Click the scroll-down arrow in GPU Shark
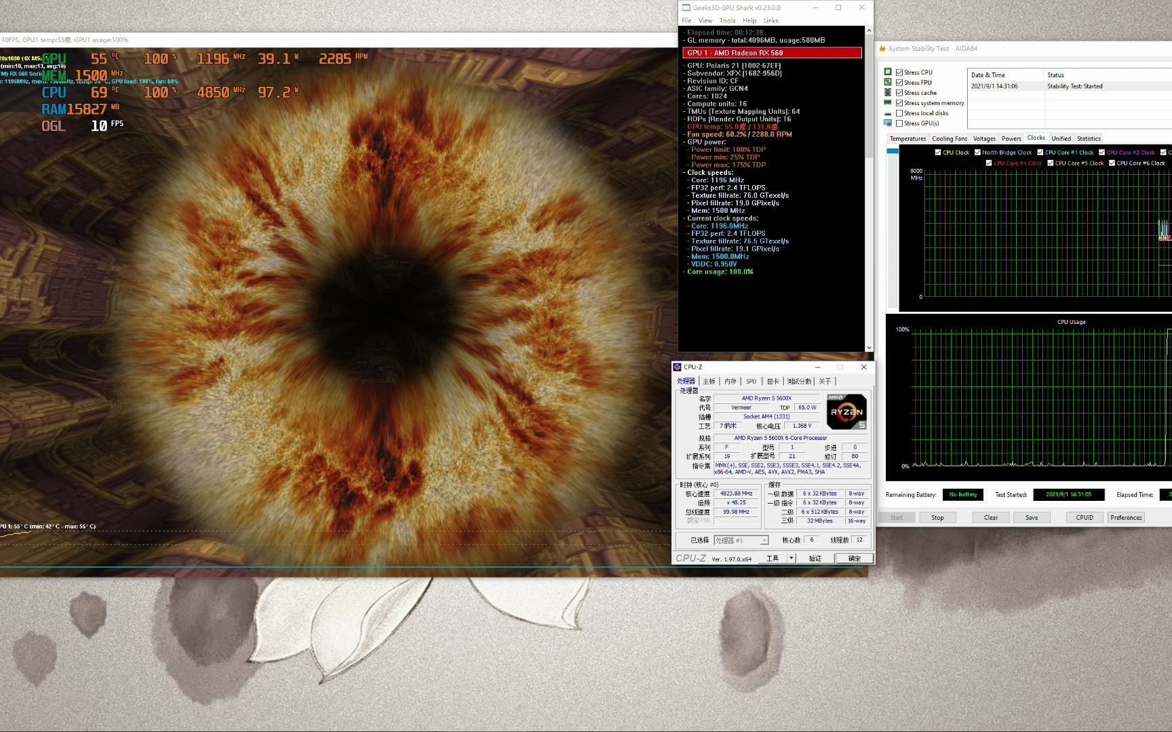 870,347
